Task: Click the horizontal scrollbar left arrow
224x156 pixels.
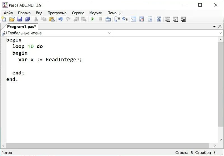Action: (3, 146)
